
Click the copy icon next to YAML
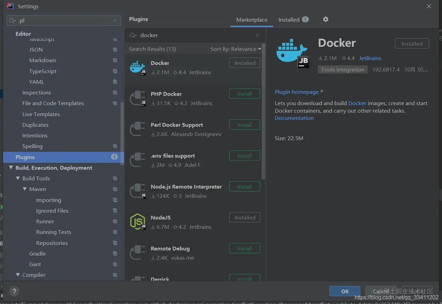(115, 82)
